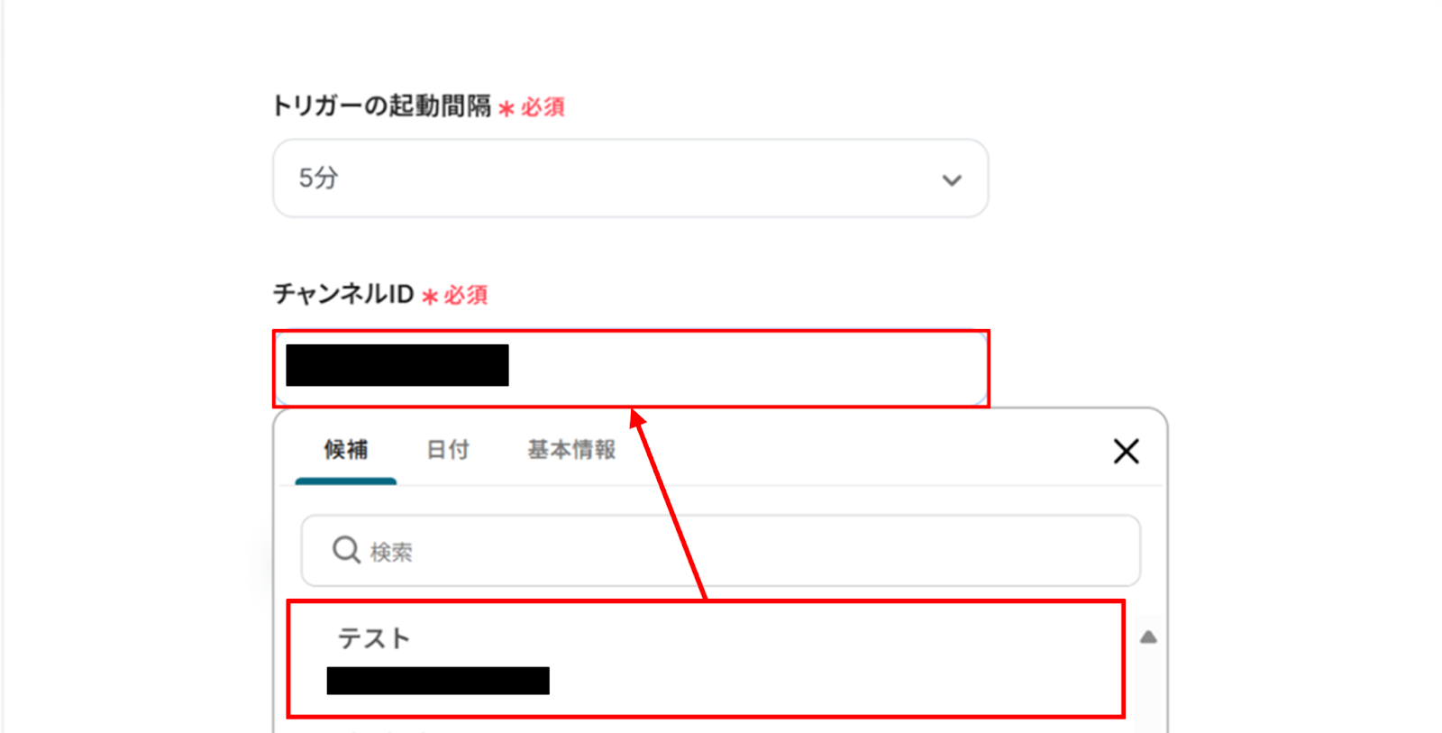Focus the 検索 search field
The height and width of the screenshot is (733, 1442).
(x=721, y=551)
